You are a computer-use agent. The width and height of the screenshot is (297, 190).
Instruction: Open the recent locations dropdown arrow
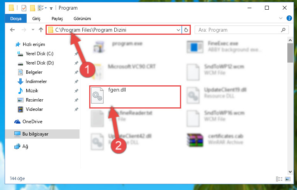(x=33, y=30)
